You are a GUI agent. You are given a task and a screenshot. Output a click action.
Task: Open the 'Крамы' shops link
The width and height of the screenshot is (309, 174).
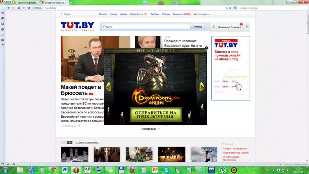166,14
